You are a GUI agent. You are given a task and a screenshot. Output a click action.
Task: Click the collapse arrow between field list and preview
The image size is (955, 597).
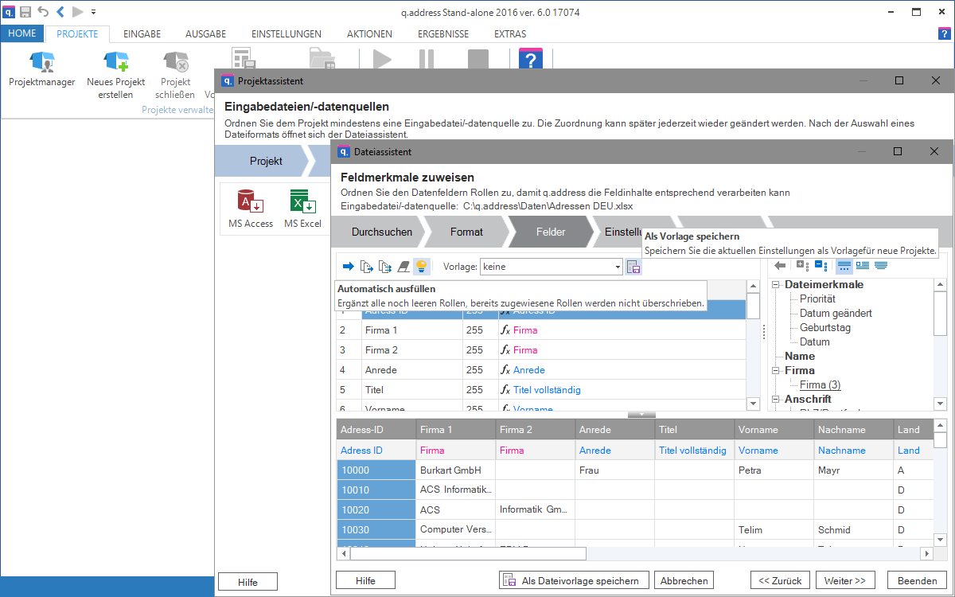tap(641, 415)
